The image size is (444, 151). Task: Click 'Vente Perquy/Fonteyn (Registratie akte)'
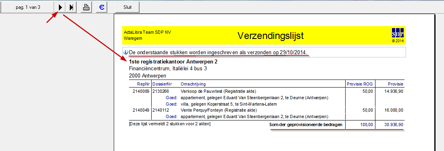219,110
